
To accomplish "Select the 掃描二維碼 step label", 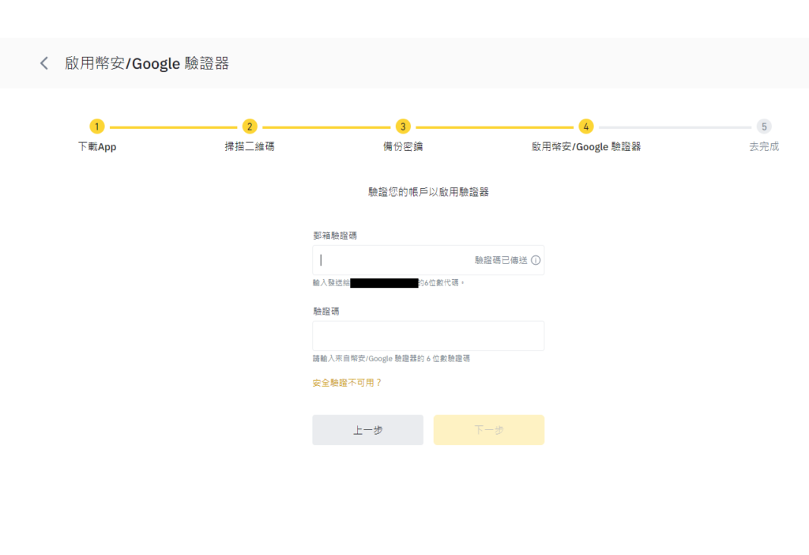I will [x=249, y=146].
